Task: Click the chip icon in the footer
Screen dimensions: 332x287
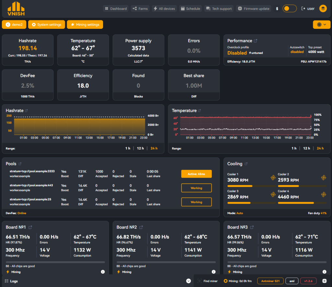Action: coord(324,281)
